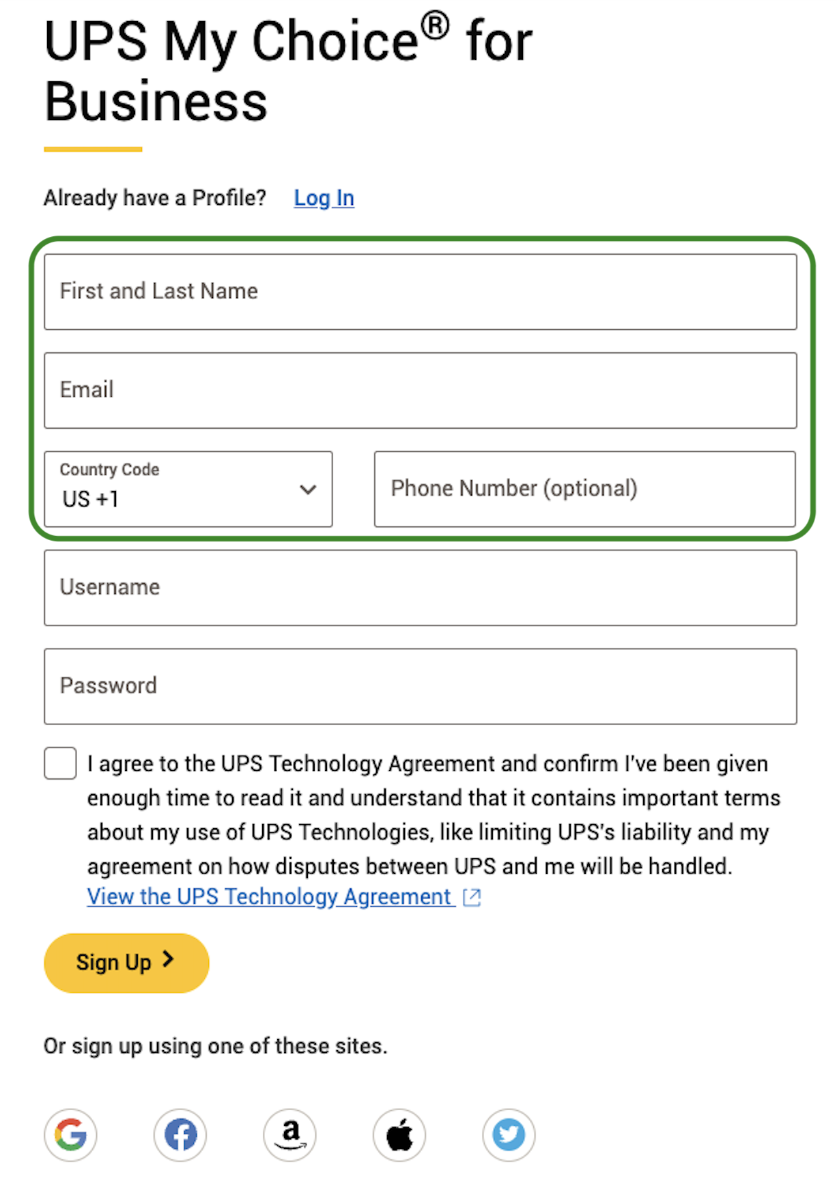Sign up with the Apple icon
The height and width of the screenshot is (1188, 837).
(x=399, y=1135)
